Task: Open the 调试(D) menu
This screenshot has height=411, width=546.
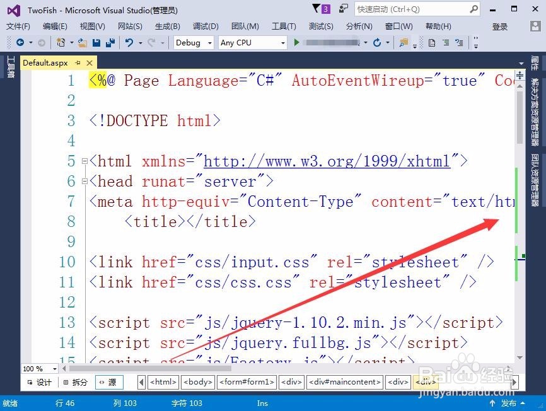Action: (x=206, y=26)
